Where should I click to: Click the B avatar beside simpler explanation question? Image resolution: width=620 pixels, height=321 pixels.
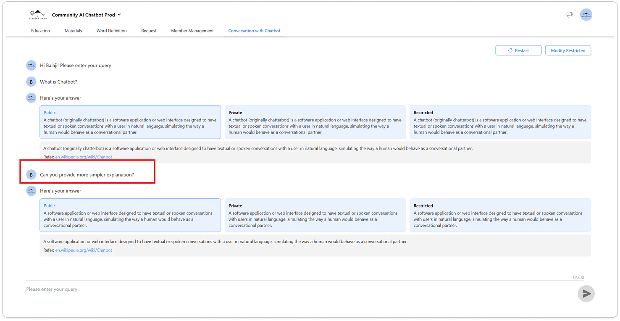pos(31,175)
